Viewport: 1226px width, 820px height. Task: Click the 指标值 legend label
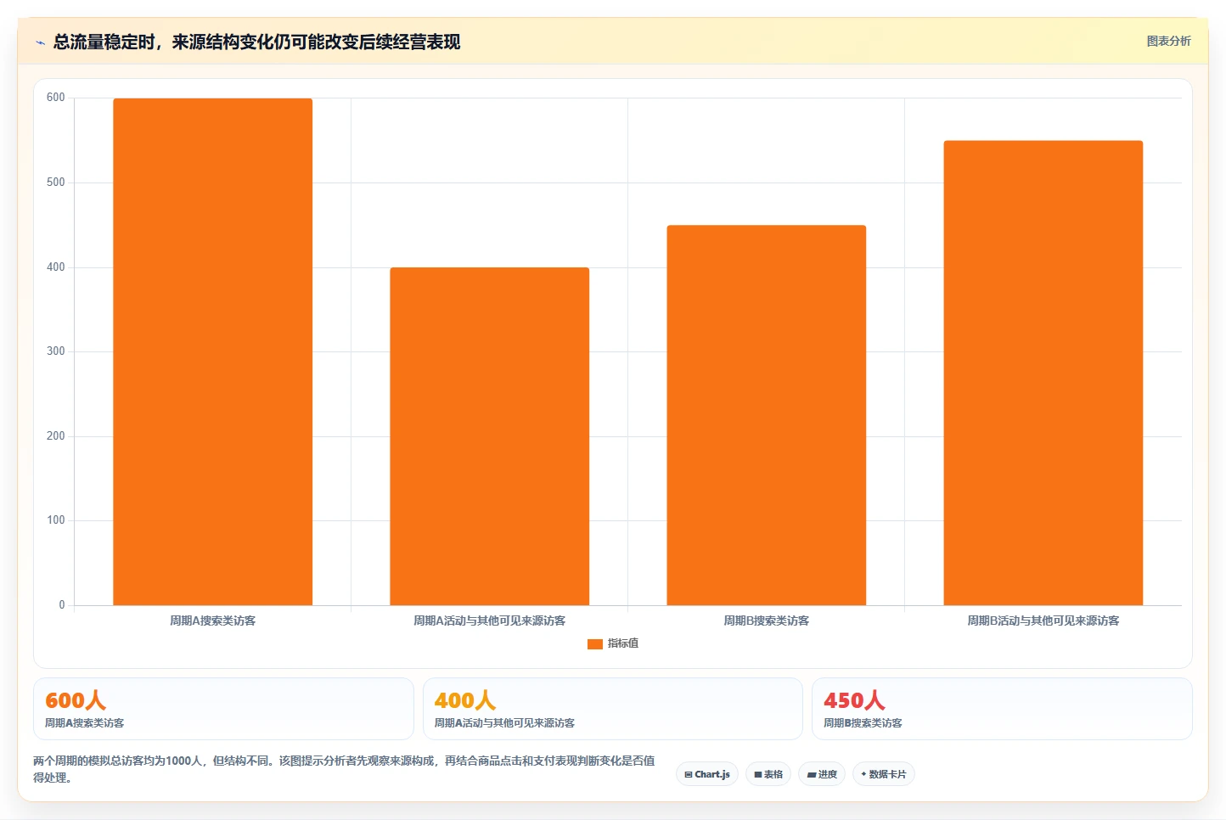click(x=623, y=643)
